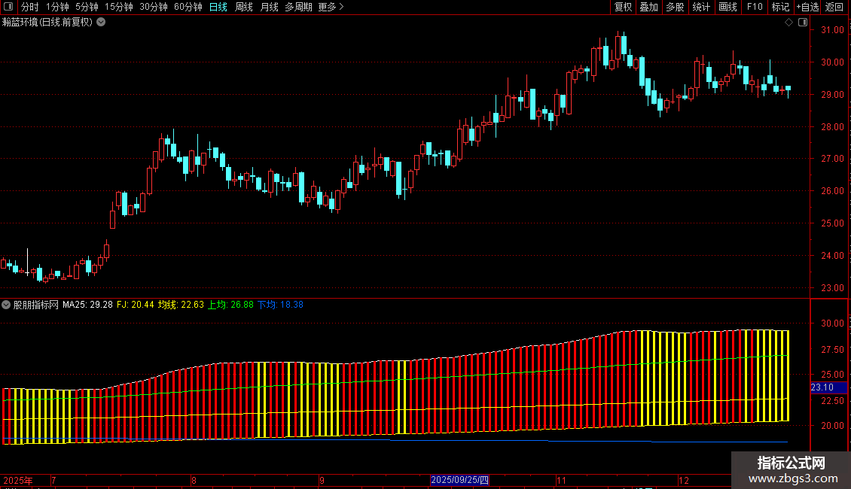Select the 15分钟 period tab
This screenshot has height=489, width=851.
(x=118, y=7)
